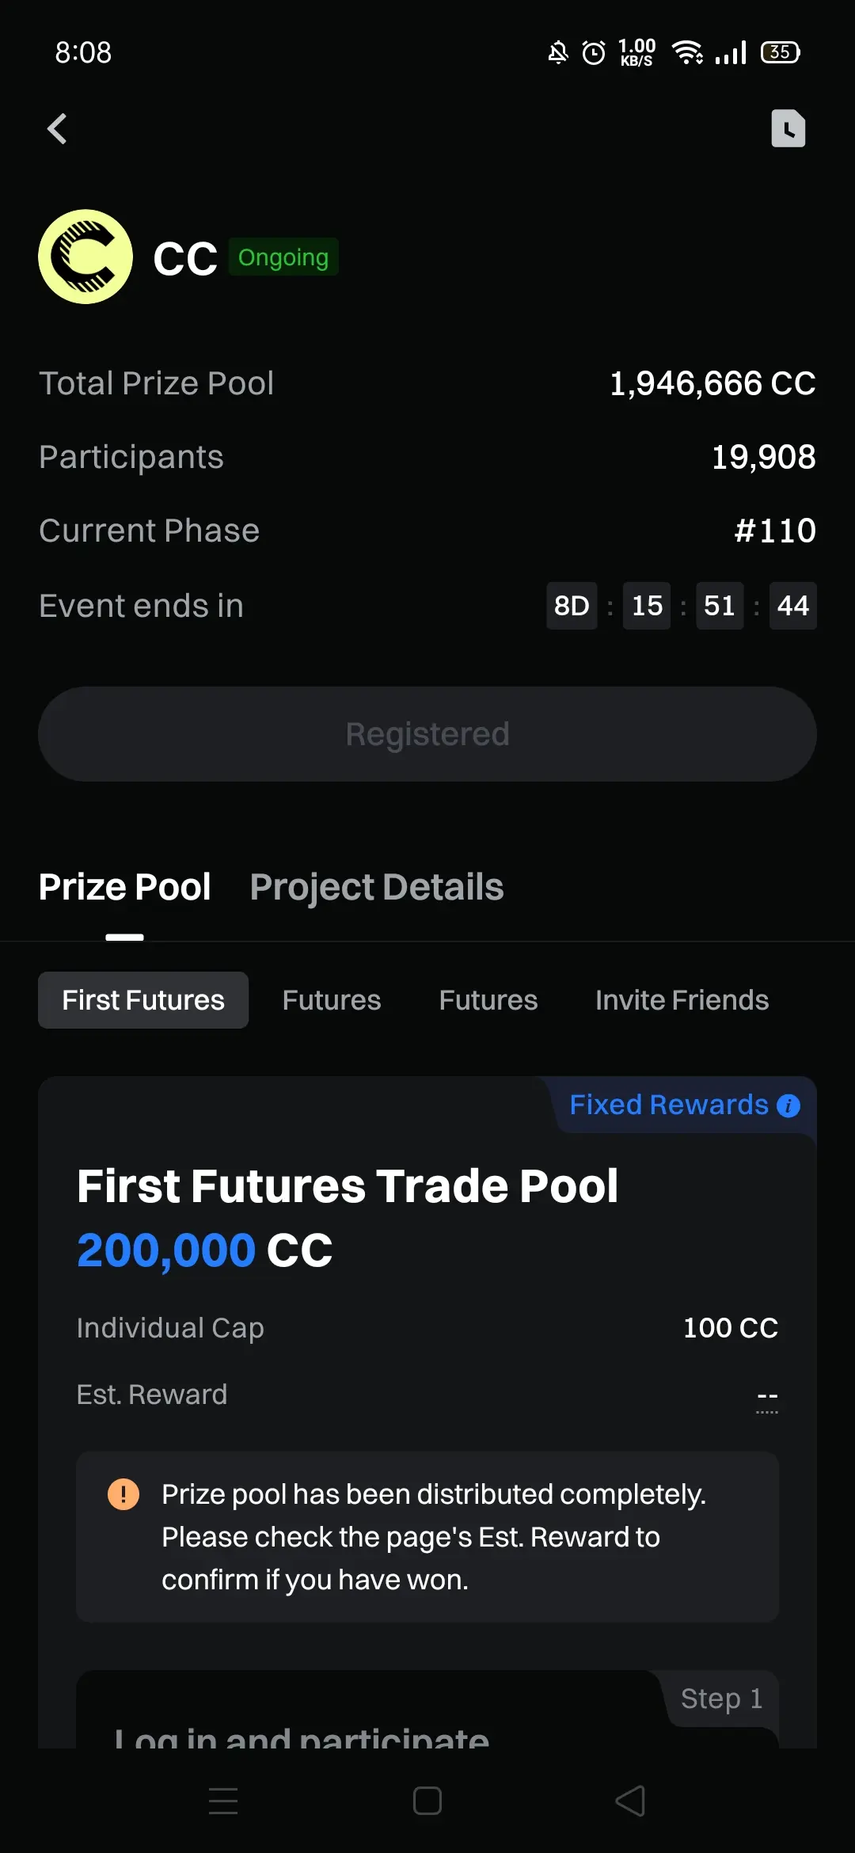Switch to the Project Details tab

coord(377,887)
